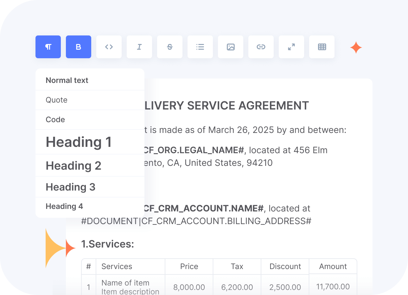Viewport: 408px width, 295px height.
Task: Toggle strikethrough text formatting
Action: point(170,47)
